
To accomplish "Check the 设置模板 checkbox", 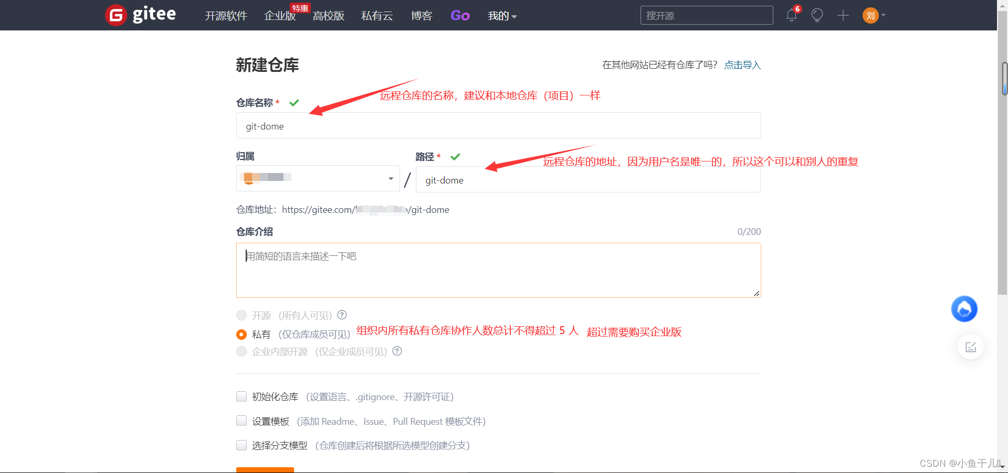I will (x=241, y=421).
